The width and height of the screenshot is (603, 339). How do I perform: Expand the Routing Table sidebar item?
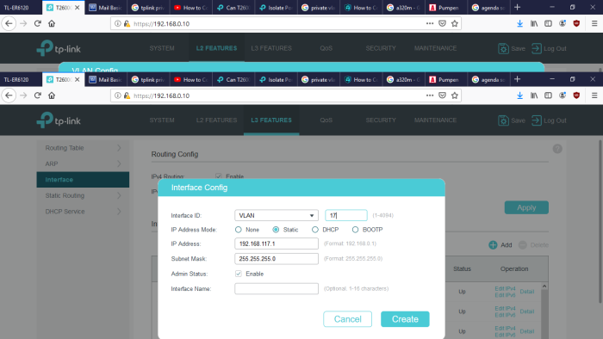click(83, 148)
